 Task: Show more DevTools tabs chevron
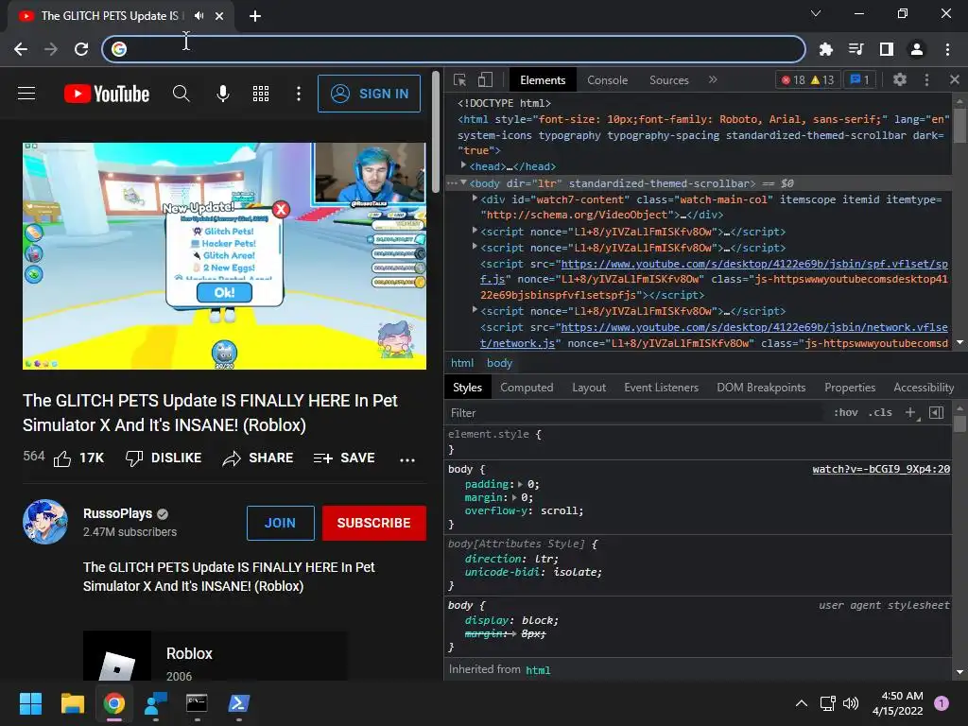[713, 79]
